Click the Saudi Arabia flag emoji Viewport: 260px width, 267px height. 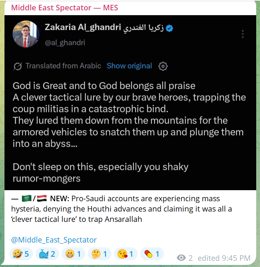point(27,198)
